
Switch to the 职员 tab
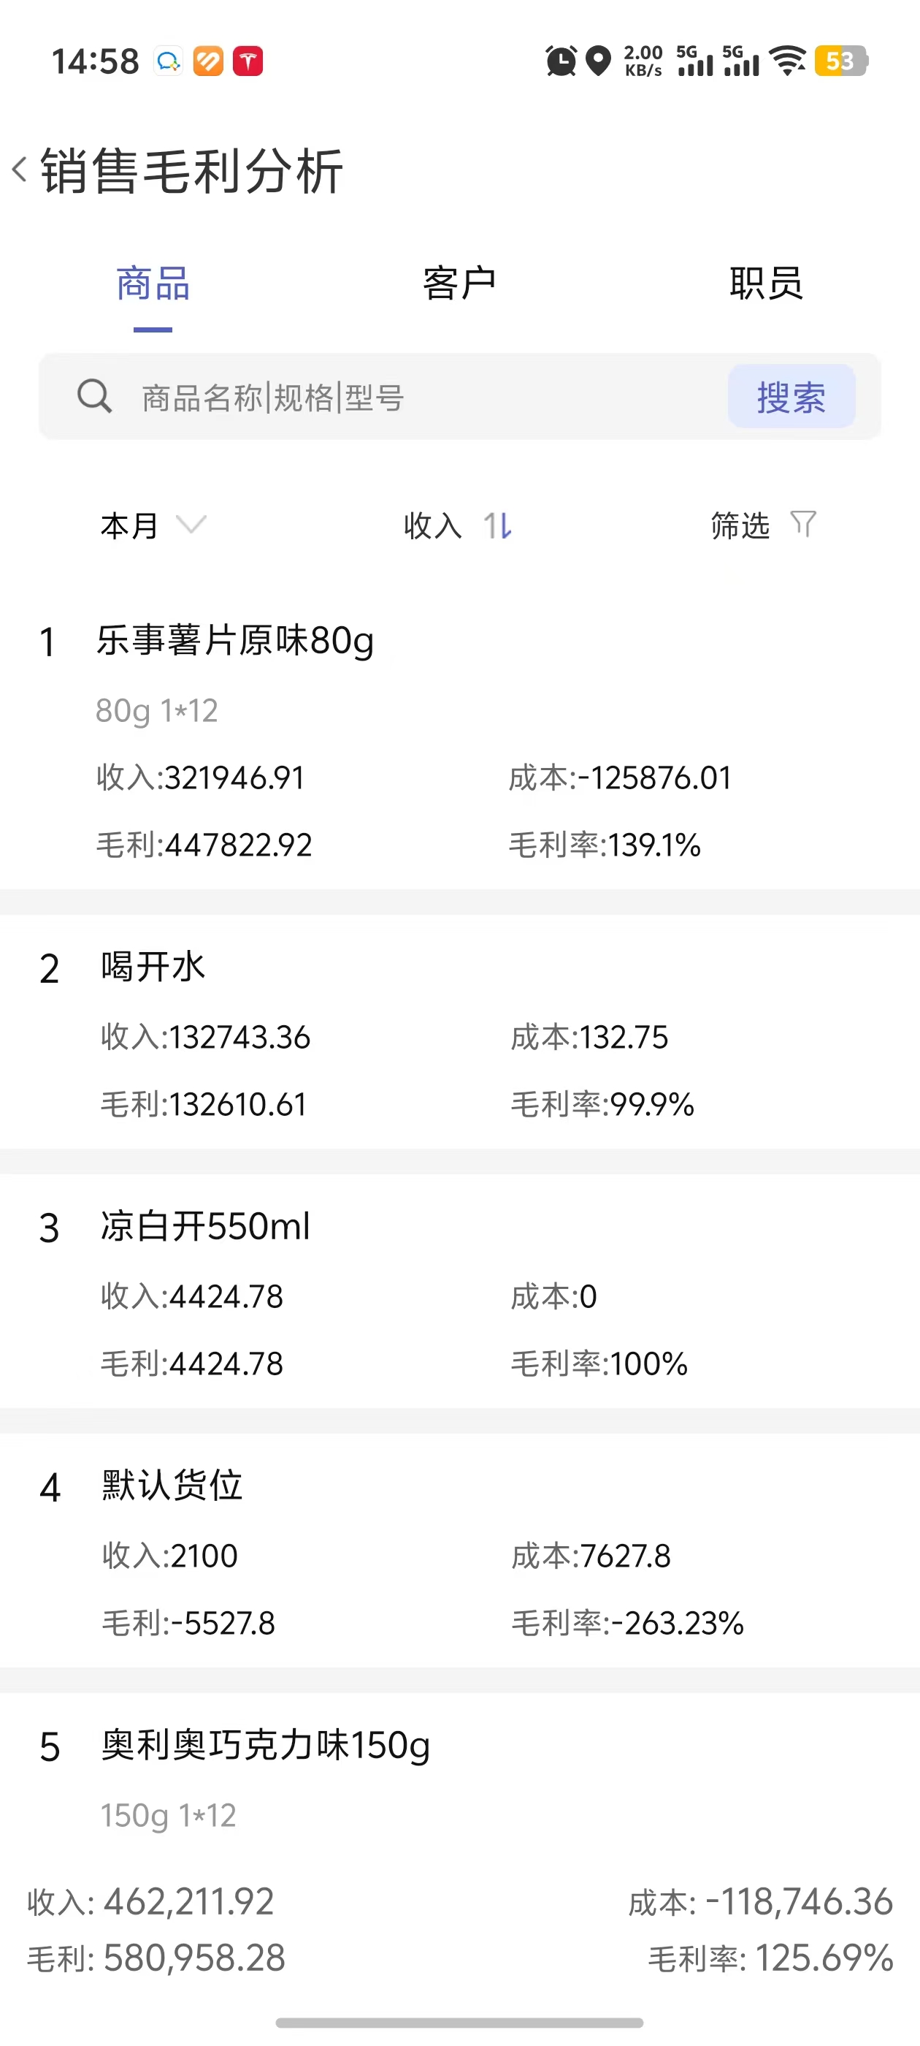pyautogui.click(x=766, y=284)
